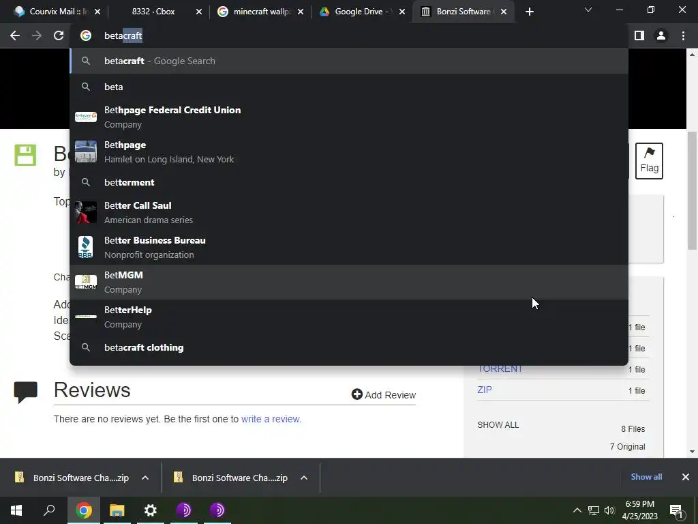Click the Google icon in the address bar

[x=86, y=35]
